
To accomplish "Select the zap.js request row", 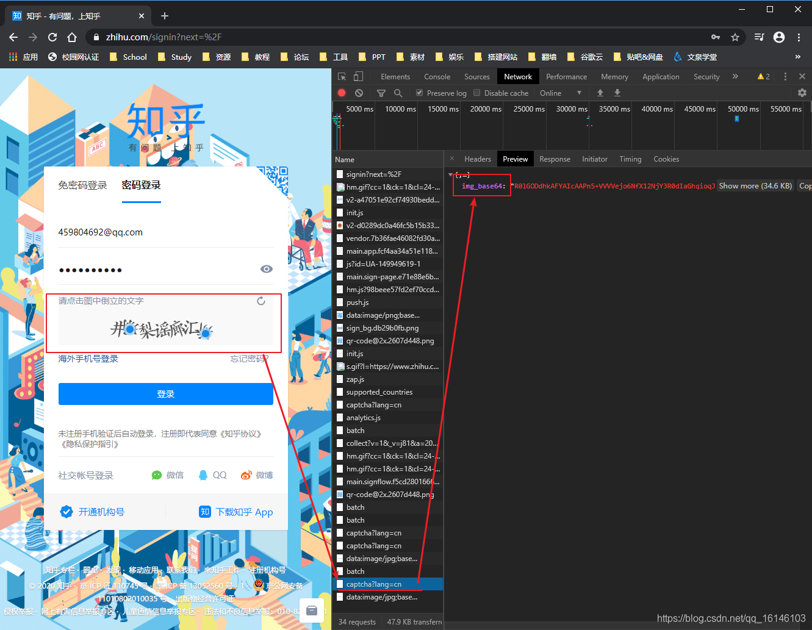I will point(388,379).
